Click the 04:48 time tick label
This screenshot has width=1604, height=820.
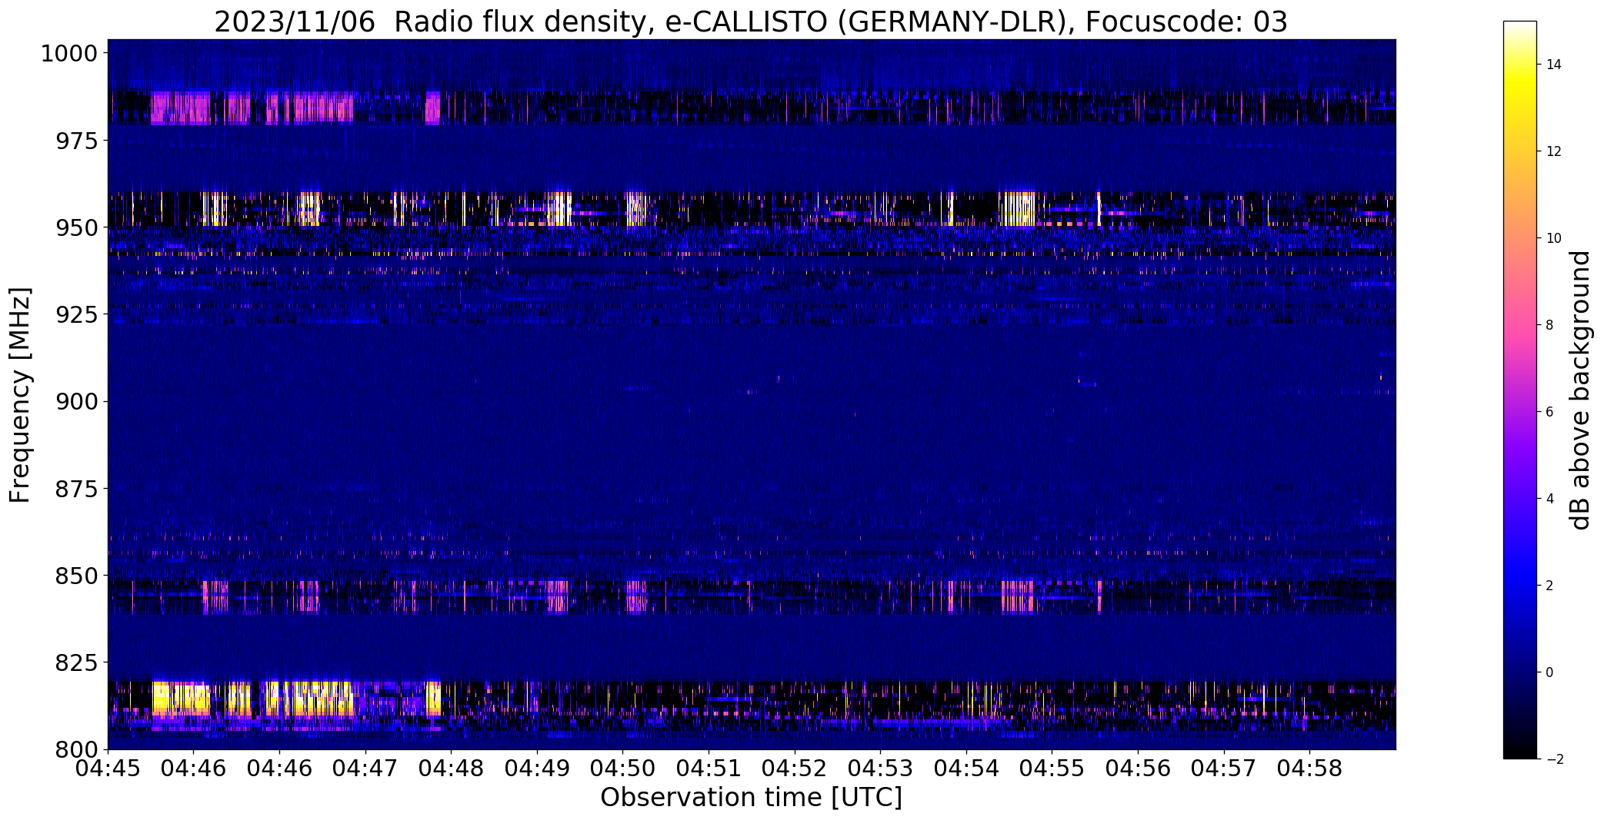point(452,769)
